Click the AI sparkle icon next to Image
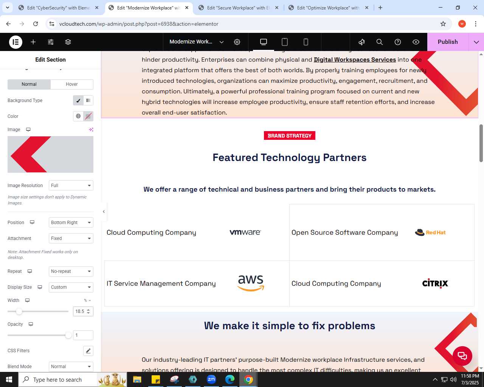 [91, 130]
